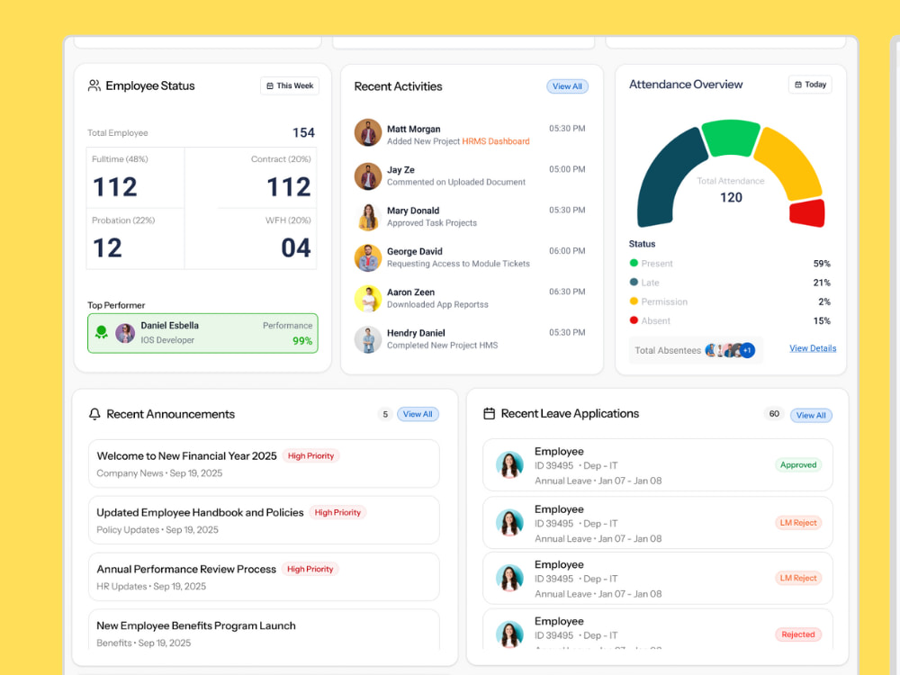Viewport: 900px width, 675px height.
Task: Click Jay Ze's avatar
Action: click(368, 176)
